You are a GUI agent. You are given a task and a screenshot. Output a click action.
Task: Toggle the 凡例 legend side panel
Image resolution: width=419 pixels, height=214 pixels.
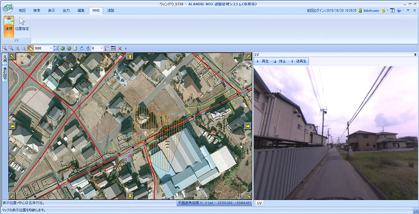pyautogui.click(x=5, y=59)
